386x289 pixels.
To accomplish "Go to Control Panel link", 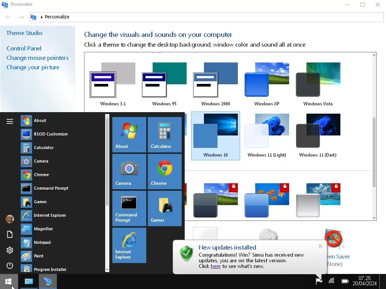I will coord(24,49).
